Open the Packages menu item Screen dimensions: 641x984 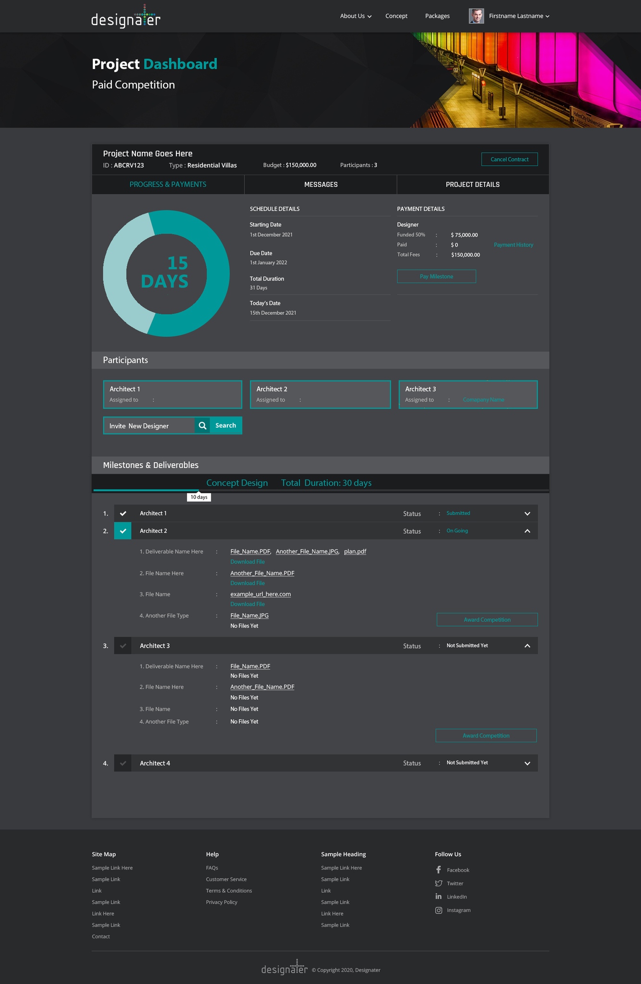[437, 16]
